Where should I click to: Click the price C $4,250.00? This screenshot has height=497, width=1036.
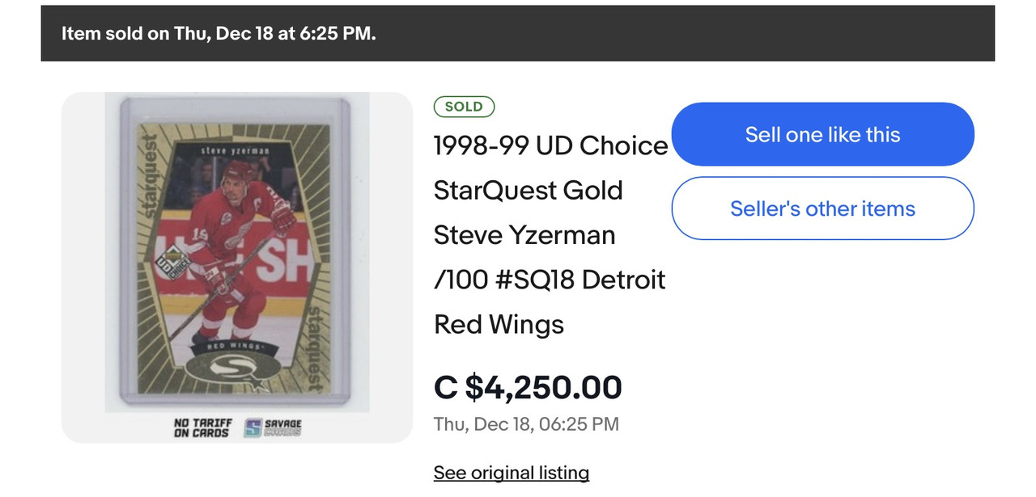click(528, 387)
